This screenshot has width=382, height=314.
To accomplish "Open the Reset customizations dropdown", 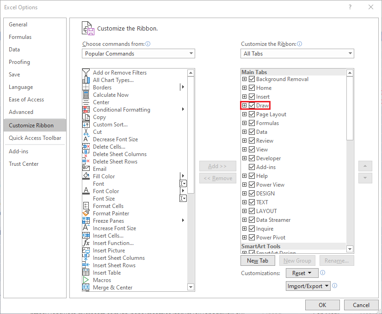I will pos(302,273).
